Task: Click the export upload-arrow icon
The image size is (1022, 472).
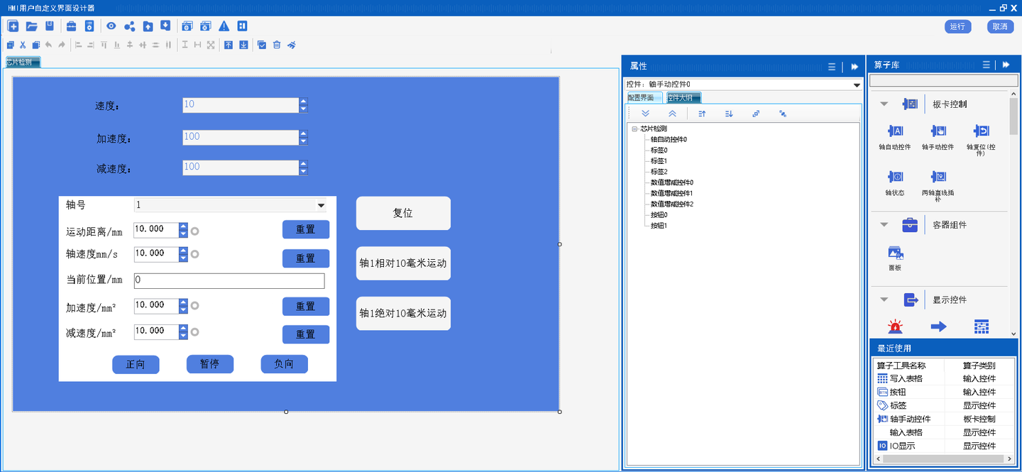Action: (x=148, y=26)
